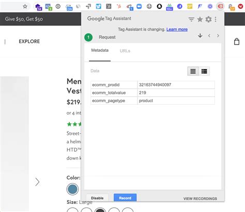This screenshot has width=245, height=212.
Task: Click the star icon in Tag Assistant header
Action: (200, 19)
